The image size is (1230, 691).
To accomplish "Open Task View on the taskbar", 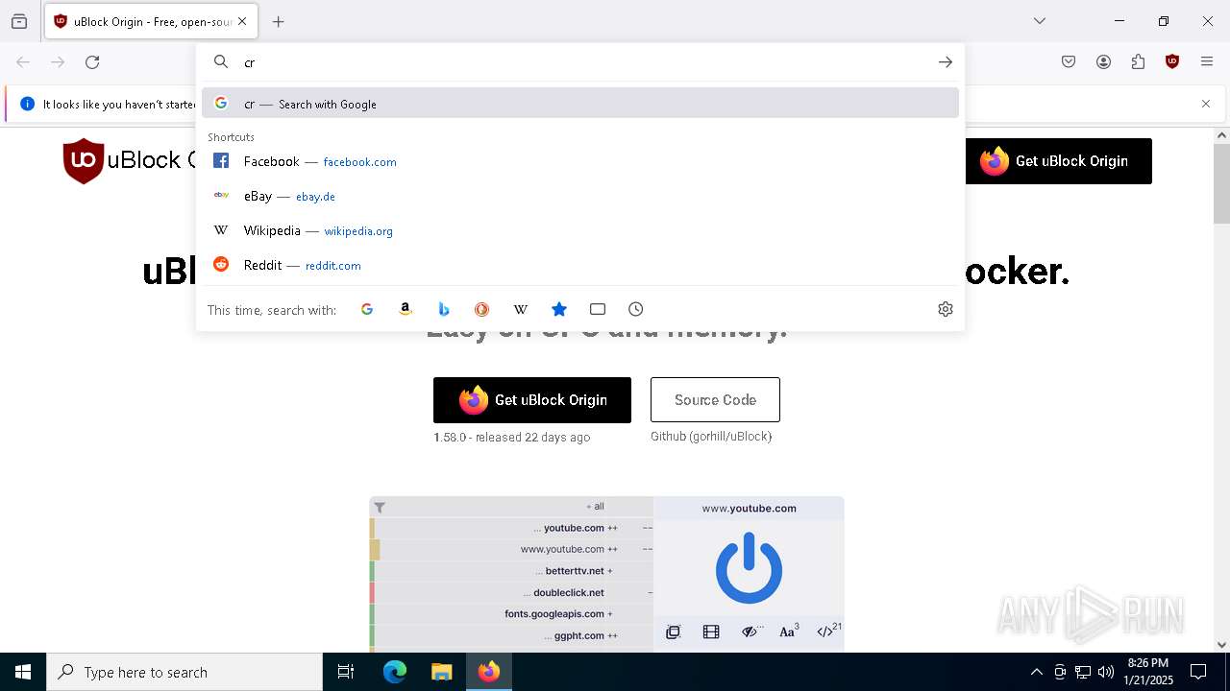I will 346,672.
